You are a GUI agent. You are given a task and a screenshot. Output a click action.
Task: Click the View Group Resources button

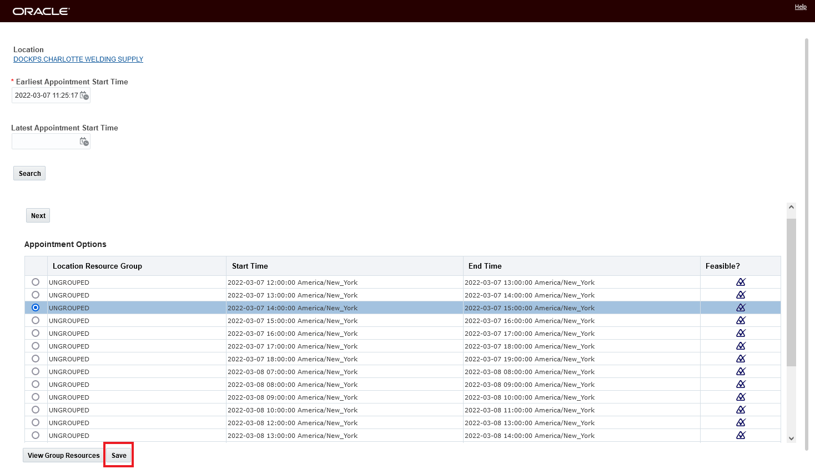click(63, 455)
